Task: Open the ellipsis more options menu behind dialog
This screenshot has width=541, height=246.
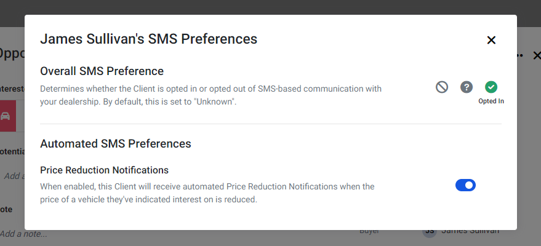Action: click(x=520, y=55)
